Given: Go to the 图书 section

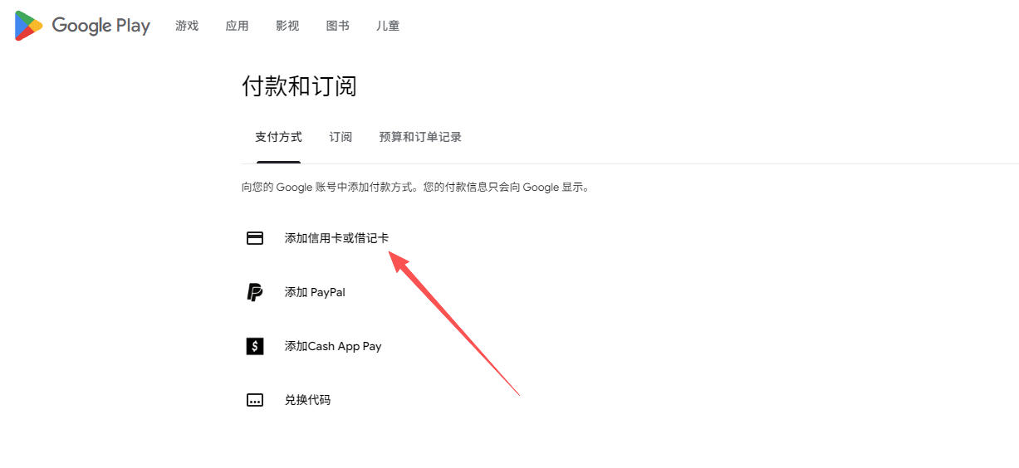Looking at the screenshot, I should (x=338, y=26).
